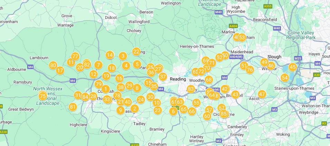Click map marker number 54
330x146 pixels.
point(285,78)
